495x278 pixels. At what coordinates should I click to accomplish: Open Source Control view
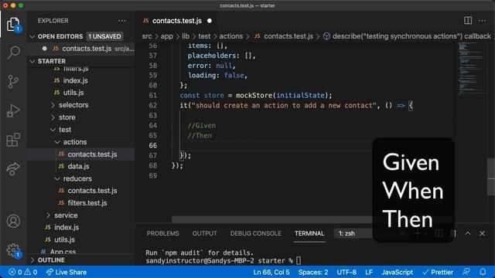pyautogui.click(x=13, y=82)
